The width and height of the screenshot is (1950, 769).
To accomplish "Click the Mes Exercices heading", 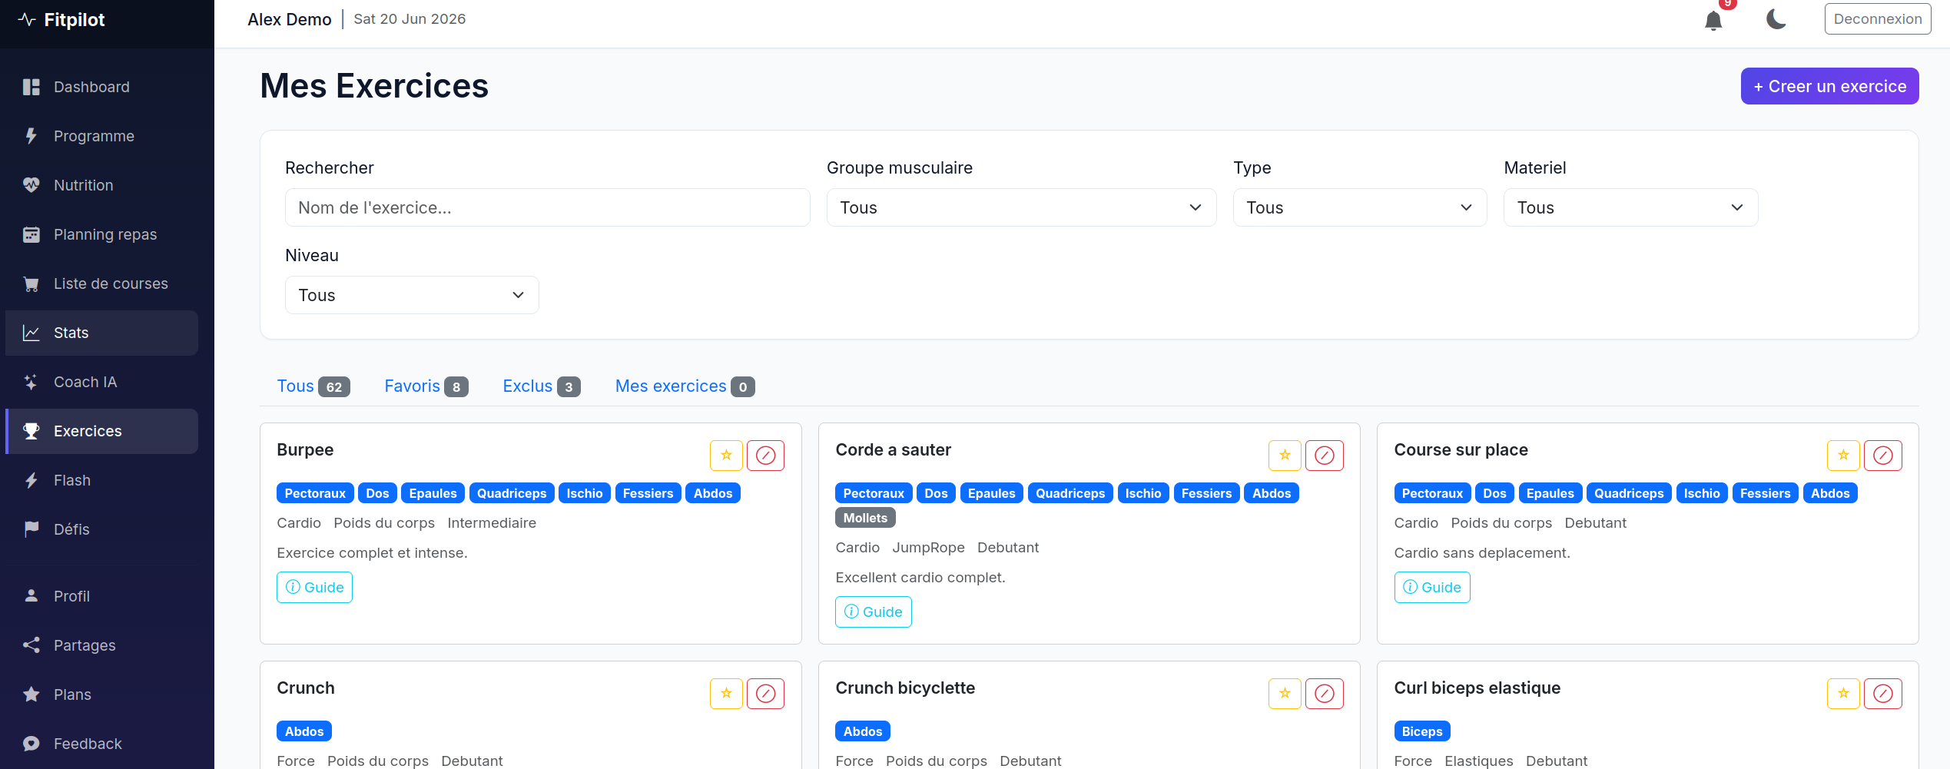I will (x=374, y=86).
